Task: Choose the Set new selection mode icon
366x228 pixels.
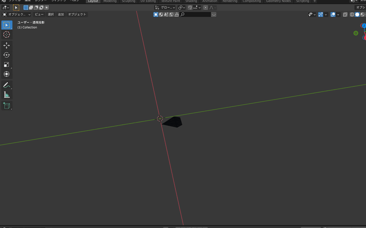Action: tap(26, 8)
